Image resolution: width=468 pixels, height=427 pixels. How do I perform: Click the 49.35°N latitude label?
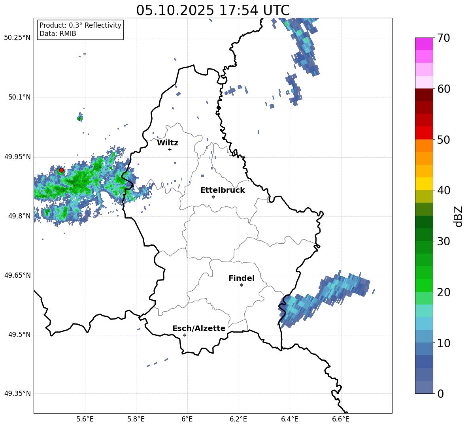click(x=17, y=393)
